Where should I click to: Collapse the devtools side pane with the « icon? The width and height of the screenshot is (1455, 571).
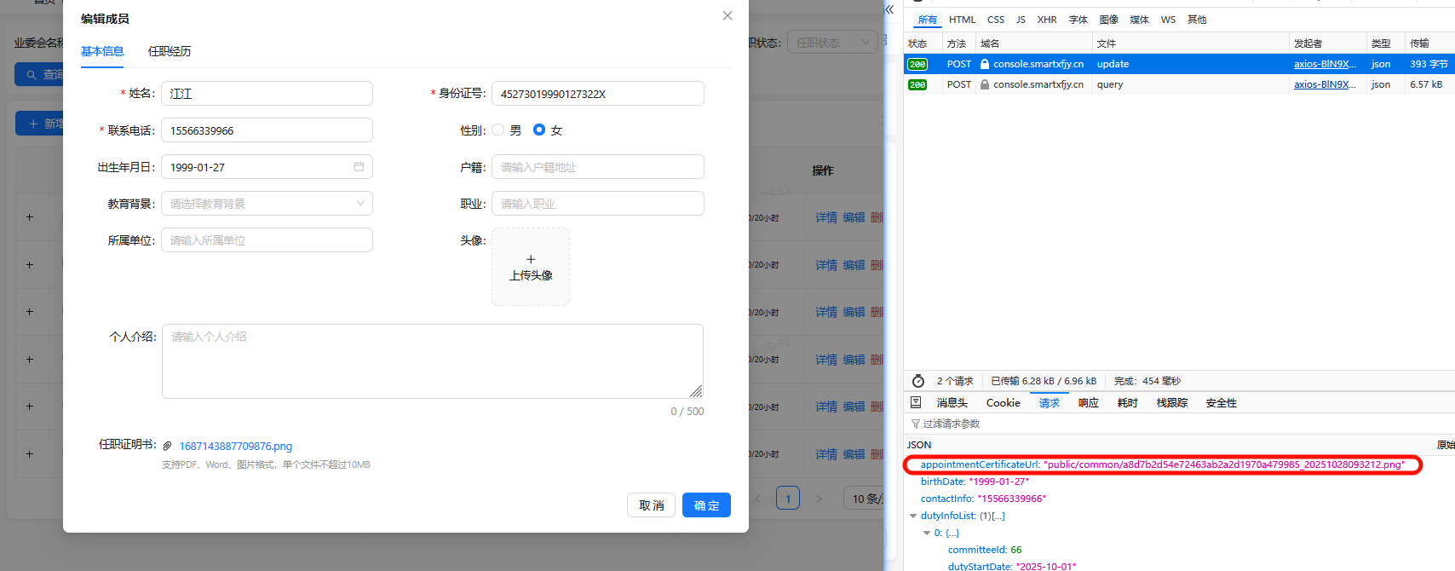(889, 9)
